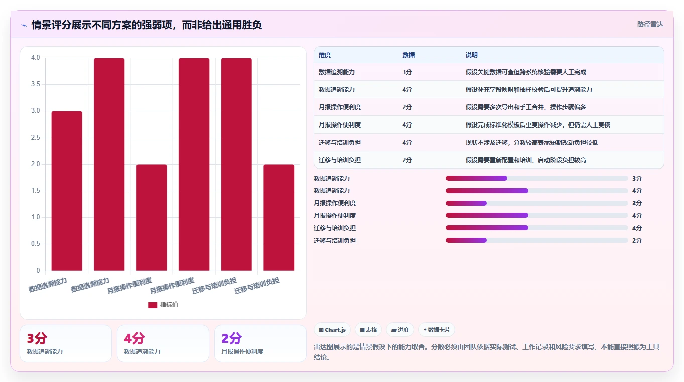Click the 维度 column header

click(325, 55)
